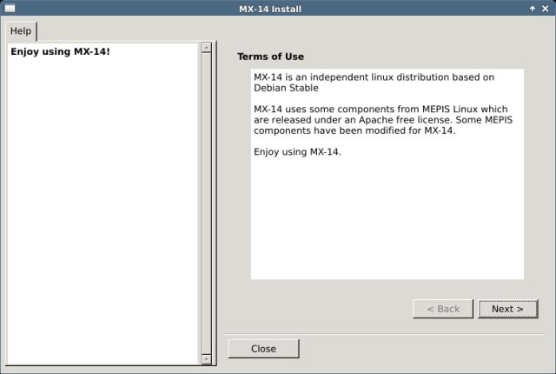Click the 'MX-14 Install' window title

(270, 9)
